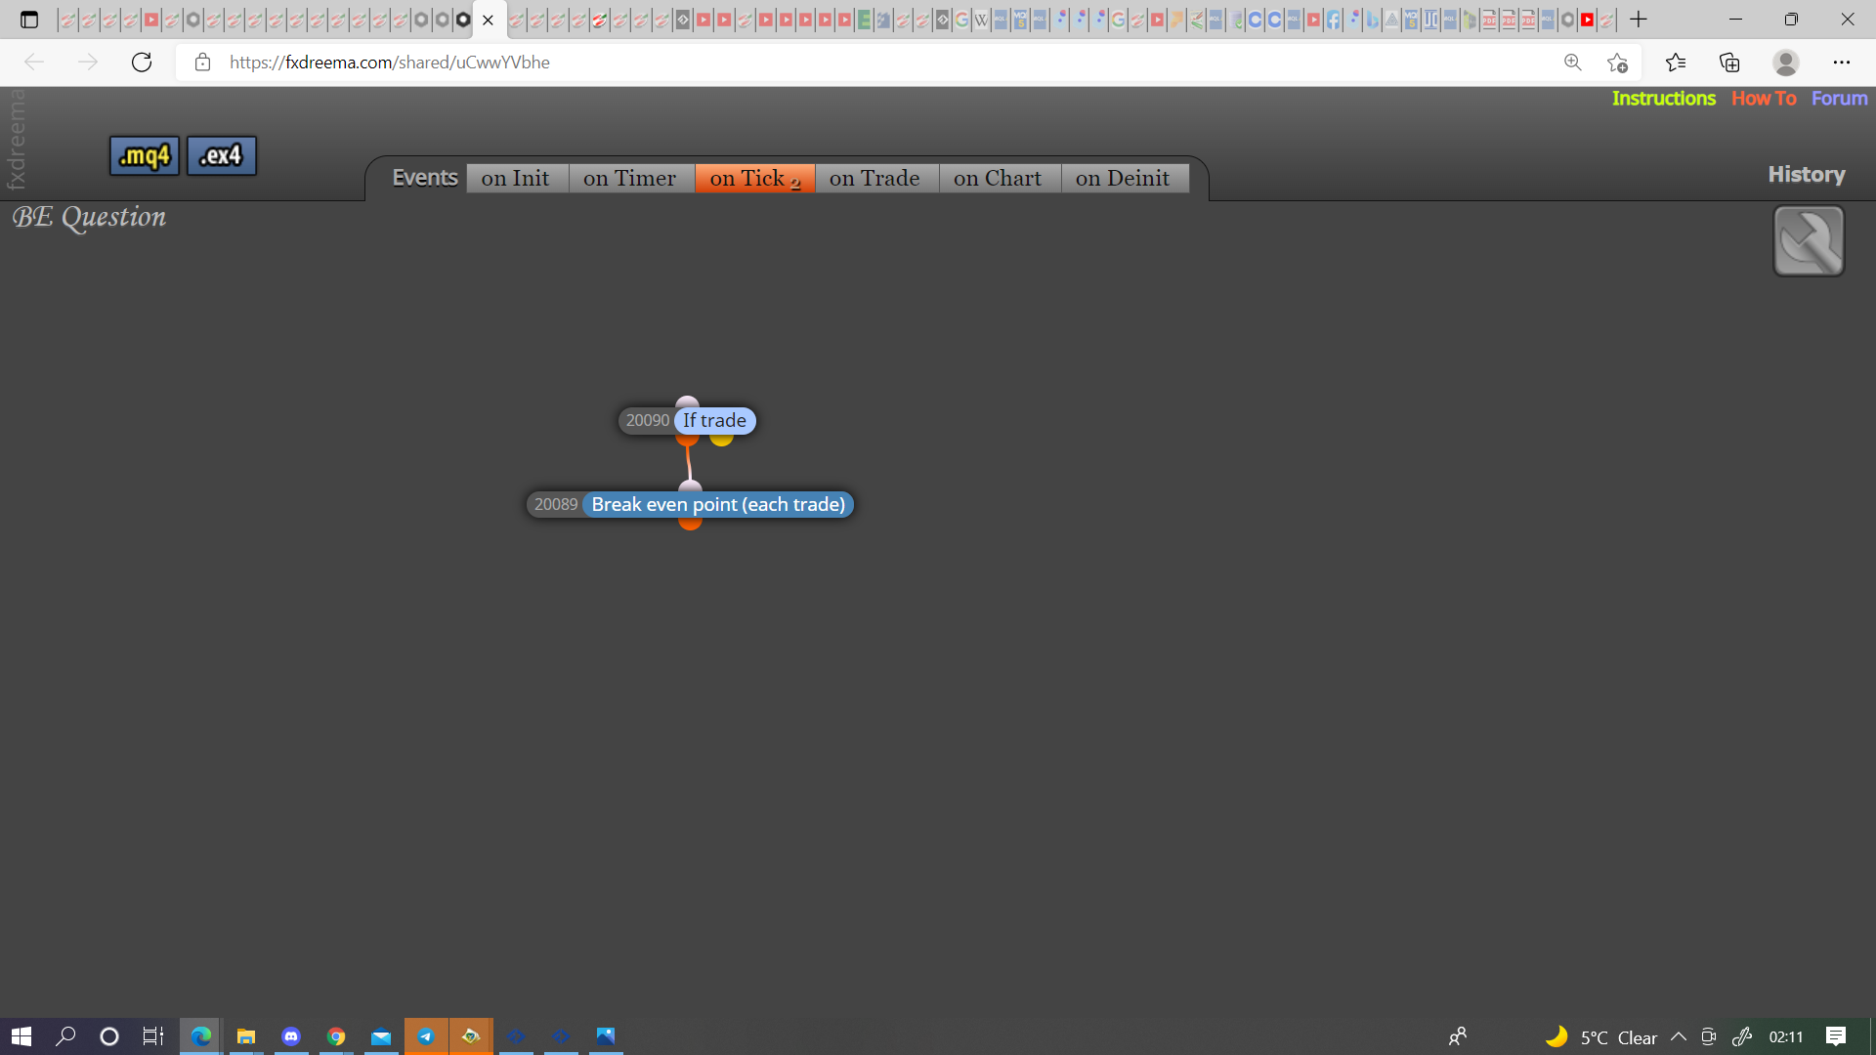Close the active browser tab
The image size is (1876, 1055).
pyautogui.click(x=488, y=20)
